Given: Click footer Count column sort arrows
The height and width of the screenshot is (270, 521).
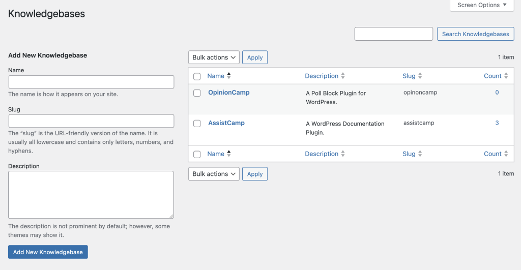Looking at the screenshot, I should [x=506, y=154].
